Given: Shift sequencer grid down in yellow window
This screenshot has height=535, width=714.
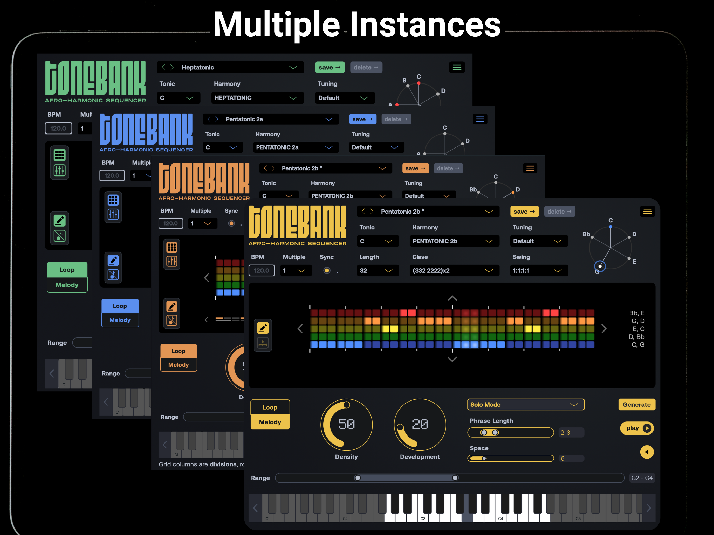Looking at the screenshot, I should coord(452,359).
